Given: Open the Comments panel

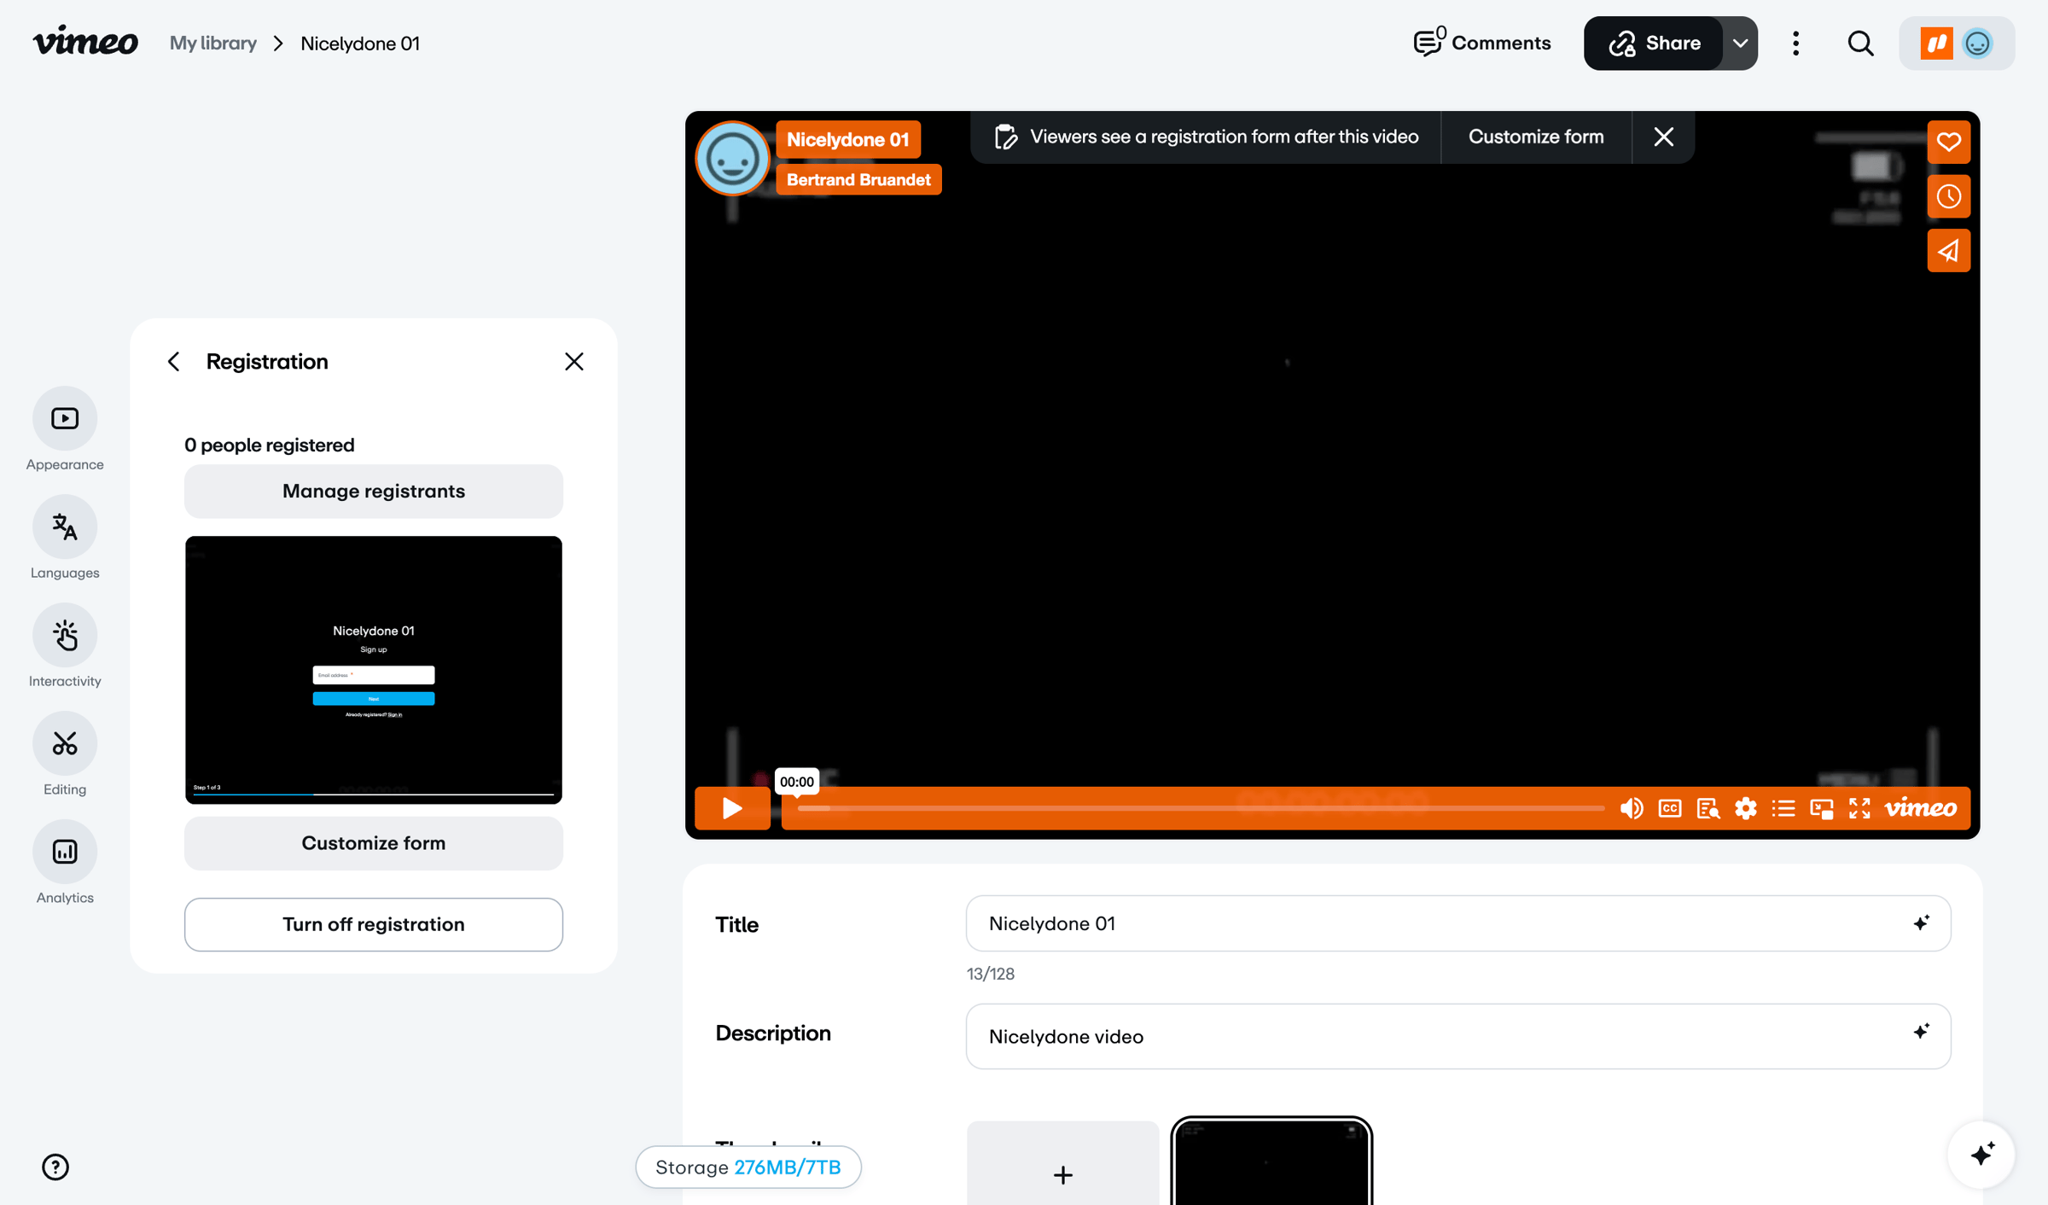Looking at the screenshot, I should (1481, 43).
